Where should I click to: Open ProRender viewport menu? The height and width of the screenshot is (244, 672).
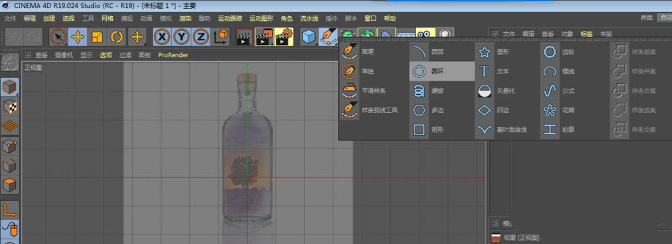(173, 55)
